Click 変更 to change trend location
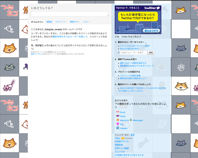Image resolution: width=198 pixels, height=158 pixels. tap(132, 135)
